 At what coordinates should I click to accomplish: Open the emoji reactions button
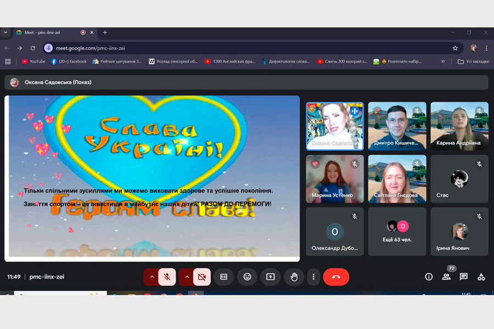click(248, 277)
